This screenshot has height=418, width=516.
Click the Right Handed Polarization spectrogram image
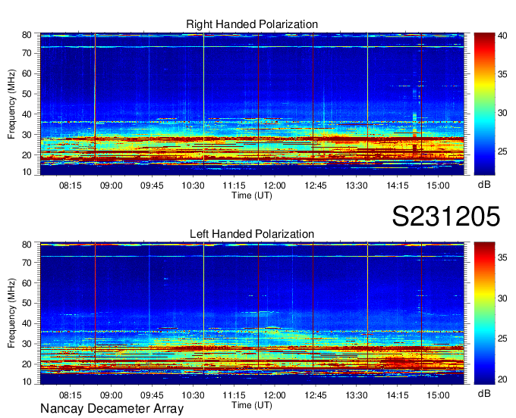pyautogui.click(x=252, y=104)
